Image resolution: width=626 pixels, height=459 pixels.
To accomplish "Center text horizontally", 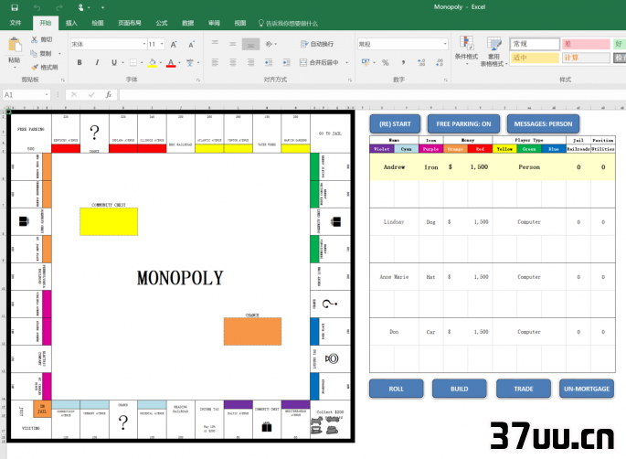I will click(233, 62).
